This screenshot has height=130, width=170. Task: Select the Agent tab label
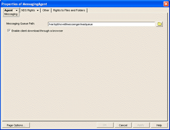tap(9, 10)
